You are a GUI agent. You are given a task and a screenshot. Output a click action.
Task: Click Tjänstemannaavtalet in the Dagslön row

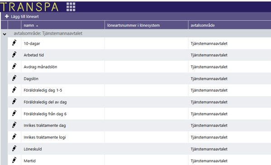pos(209,79)
